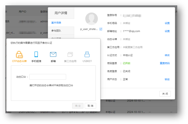
Task: Click the 用户ID column header
Action: pos(23,12)
